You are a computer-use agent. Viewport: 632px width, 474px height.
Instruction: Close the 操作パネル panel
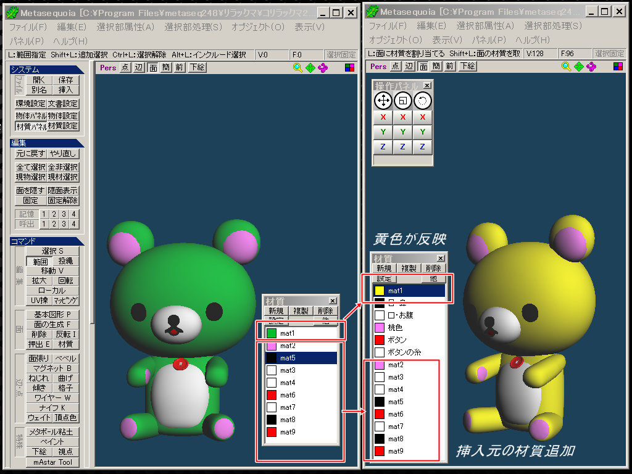(x=427, y=85)
